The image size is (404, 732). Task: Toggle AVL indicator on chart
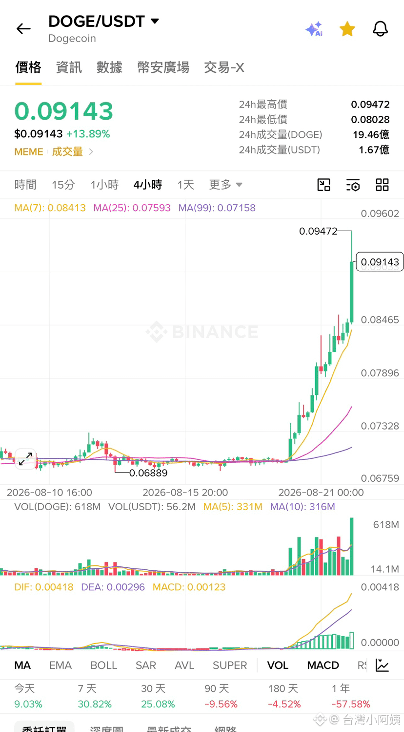click(x=184, y=665)
